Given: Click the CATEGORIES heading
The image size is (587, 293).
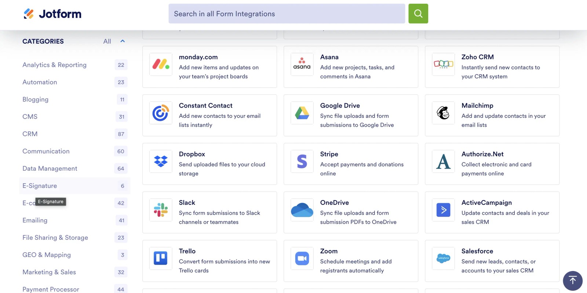Looking at the screenshot, I should (x=43, y=41).
